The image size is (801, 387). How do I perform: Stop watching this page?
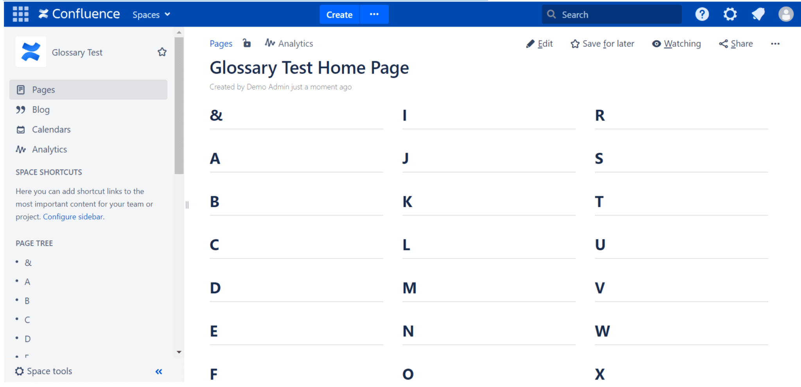pos(676,44)
